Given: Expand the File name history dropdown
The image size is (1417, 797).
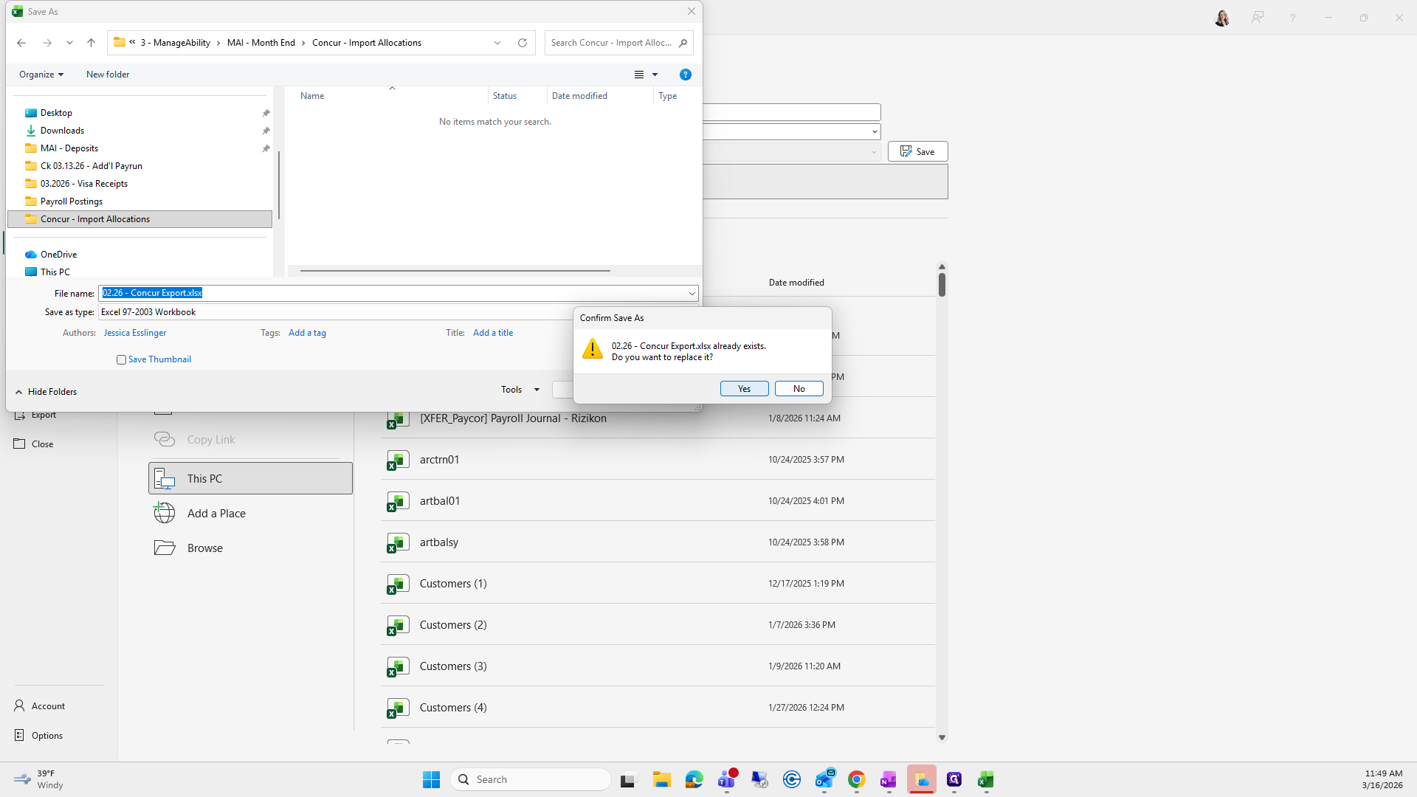Looking at the screenshot, I should [692, 293].
